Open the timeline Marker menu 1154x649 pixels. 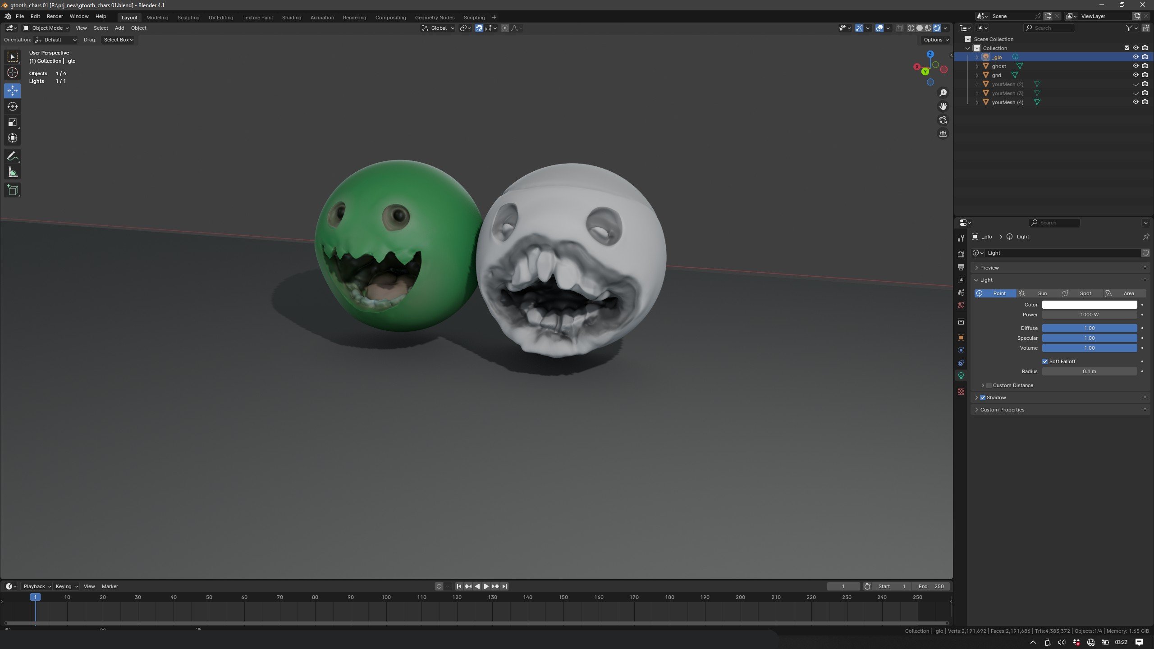coord(110,586)
